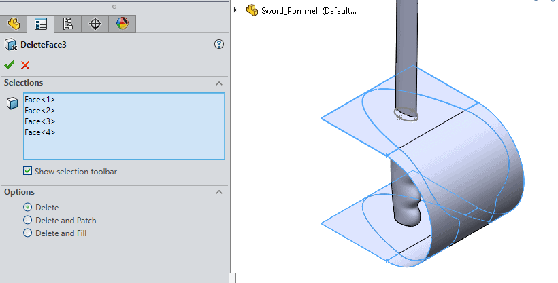Open the FeatureManager Design Tree tab
The height and width of the screenshot is (283, 558).
13,24
